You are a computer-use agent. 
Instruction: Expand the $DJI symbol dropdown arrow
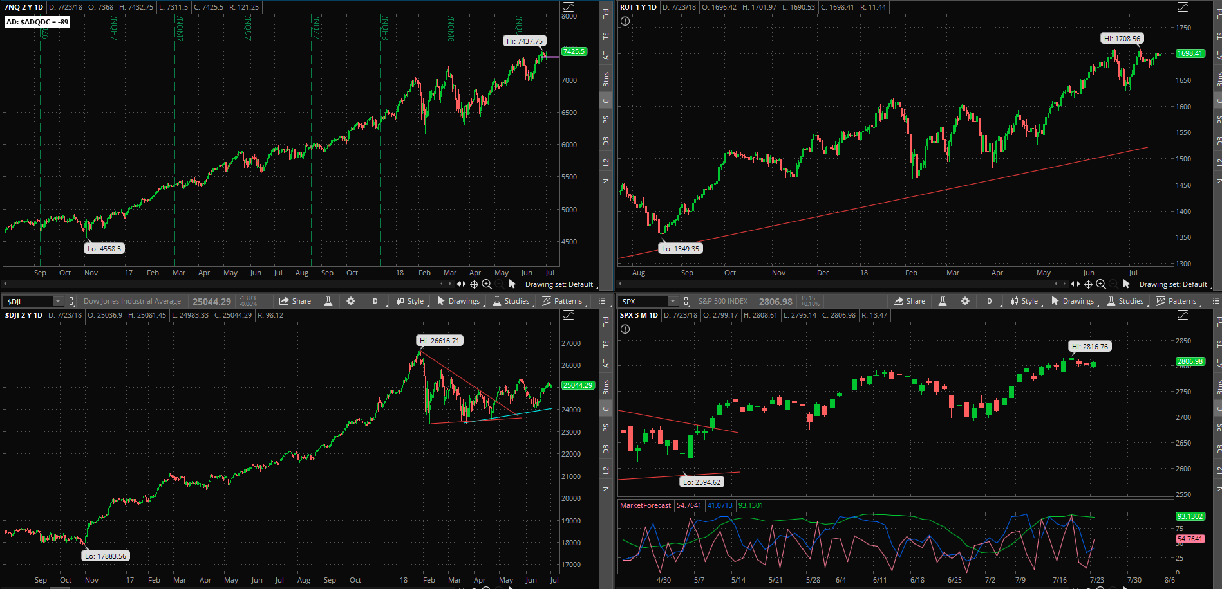58,301
